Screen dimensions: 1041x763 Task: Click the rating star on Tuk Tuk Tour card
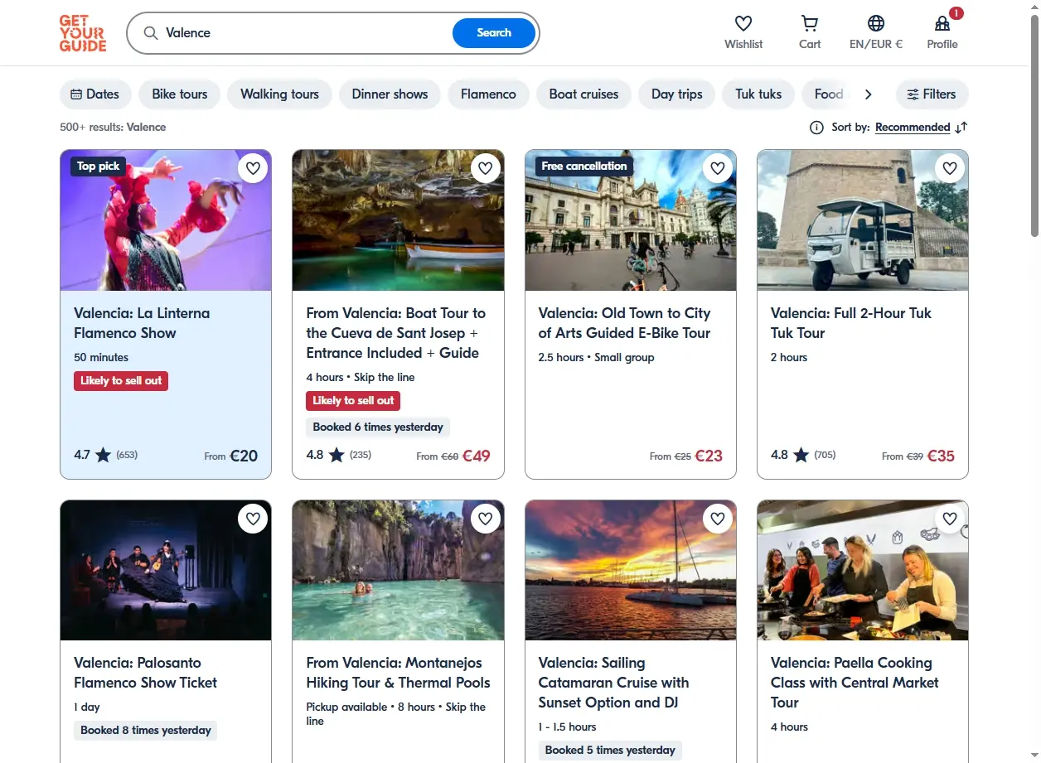801,455
